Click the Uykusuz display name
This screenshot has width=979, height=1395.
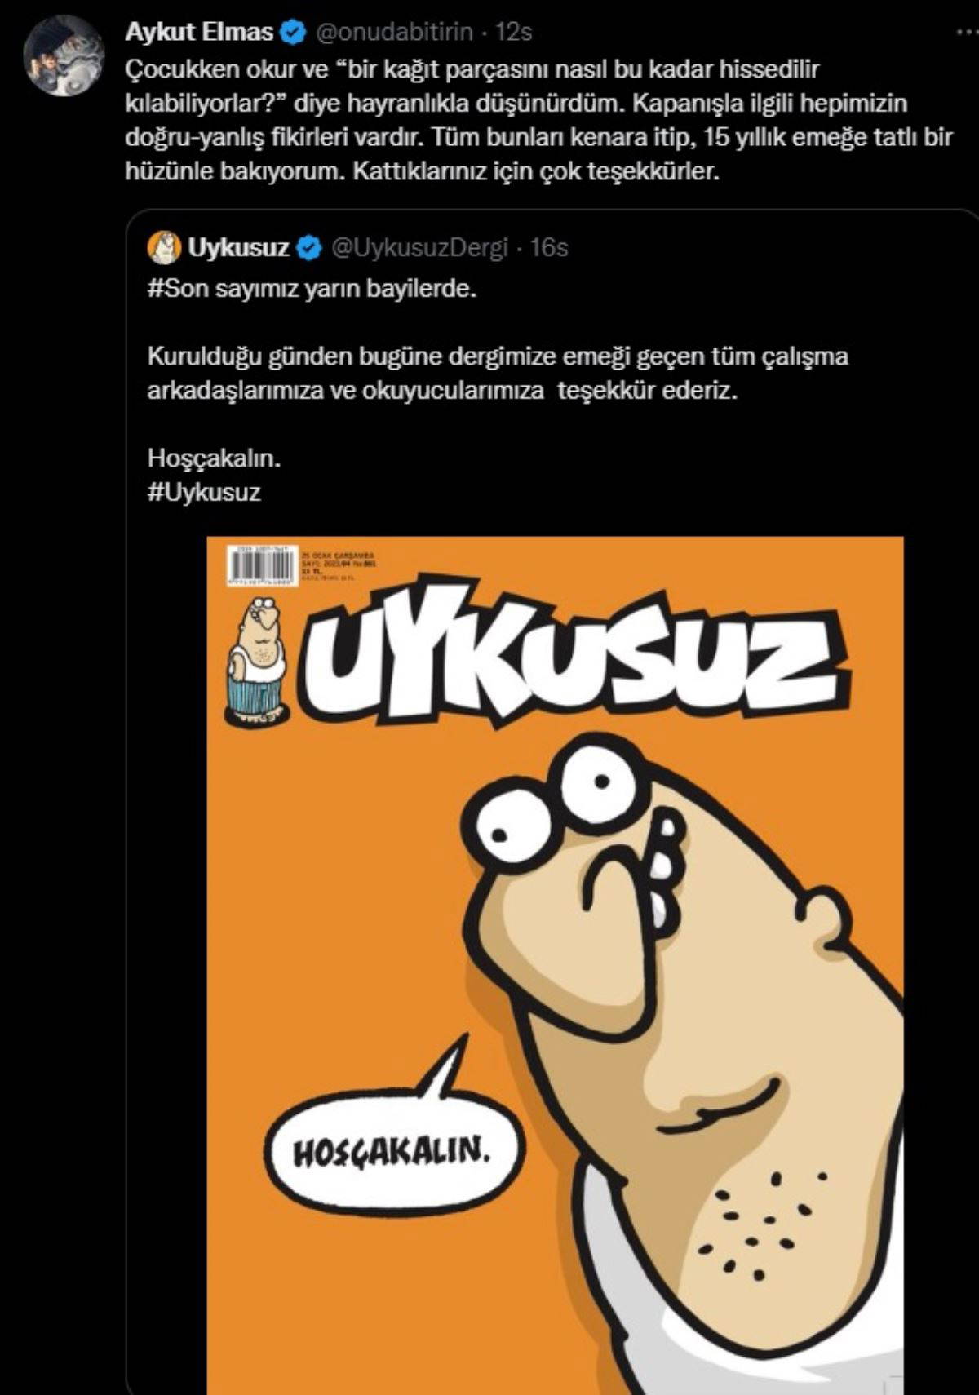pyautogui.click(x=239, y=247)
